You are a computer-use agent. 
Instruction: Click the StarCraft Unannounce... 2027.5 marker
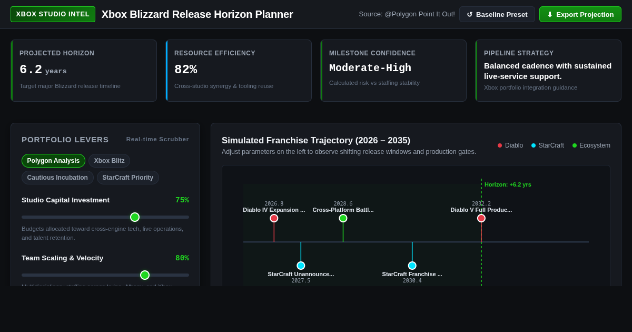click(301, 266)
